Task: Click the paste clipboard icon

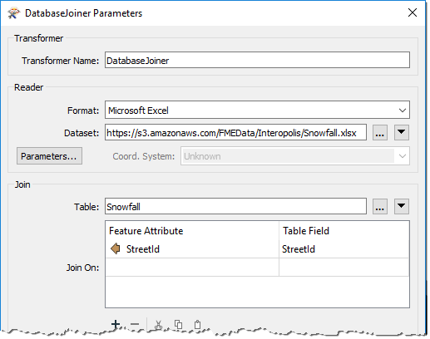Action: 197,324
